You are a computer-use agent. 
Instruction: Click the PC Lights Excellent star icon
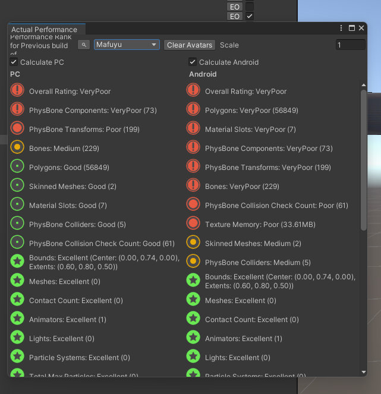pyautogui.click(x=17, y=337)
